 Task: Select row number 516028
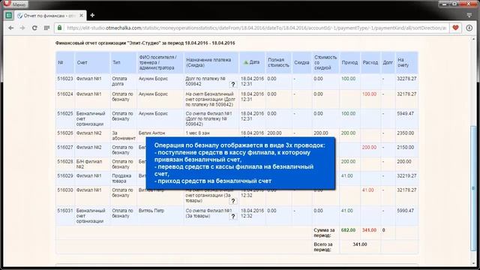pos(65,162)
